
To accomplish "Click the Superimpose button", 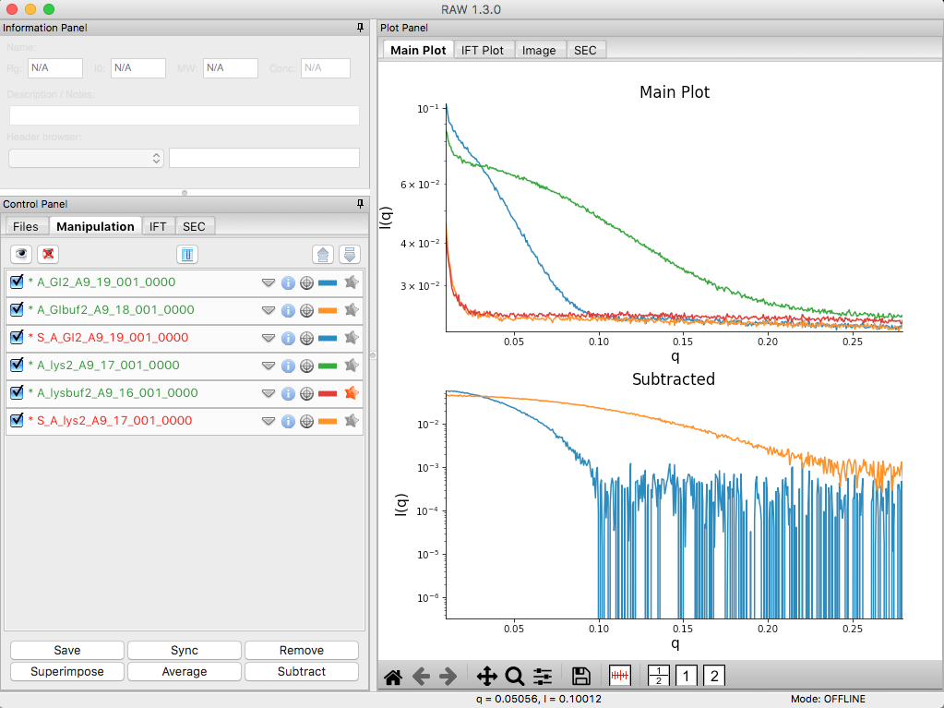I will click(x=67, y=671).
